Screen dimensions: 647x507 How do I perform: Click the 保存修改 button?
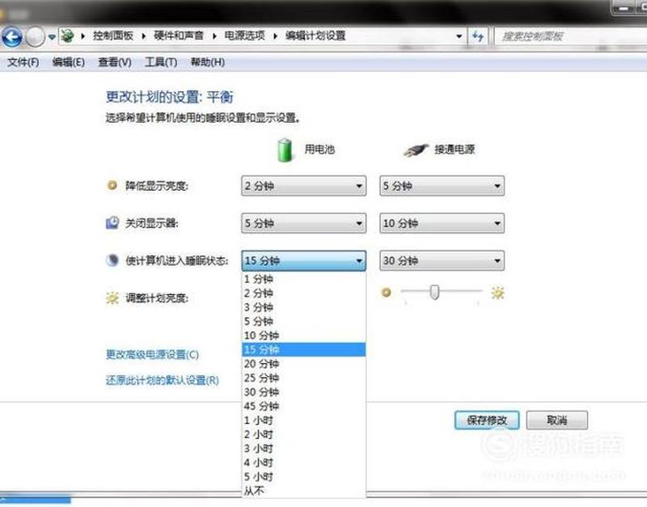(487, 420)
